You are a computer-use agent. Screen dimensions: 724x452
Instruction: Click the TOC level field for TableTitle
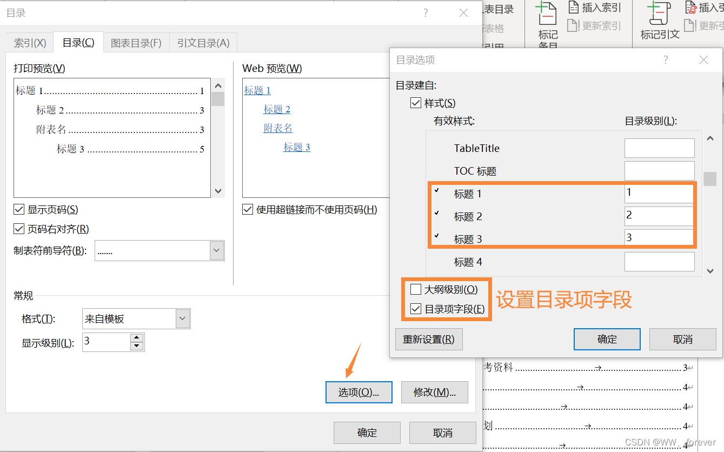[660, 148]
